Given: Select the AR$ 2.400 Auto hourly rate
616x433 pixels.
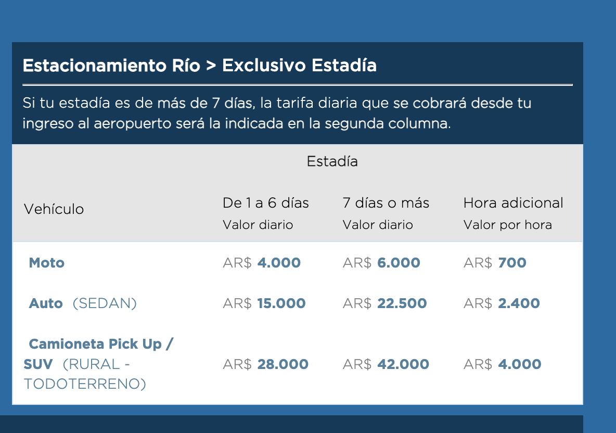Looking at the screenshot, I should point(502,303).
